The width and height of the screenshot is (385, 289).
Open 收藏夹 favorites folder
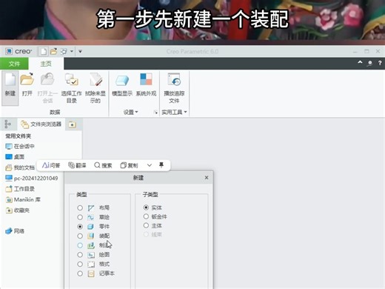17,210
